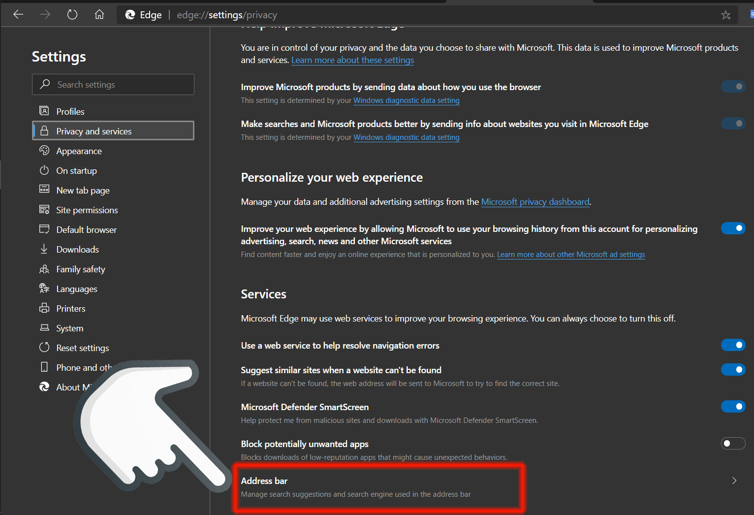754x515 pixels.
Task: Open the Microsoft privacy dashboard link
Action: [x=535, y=202]
